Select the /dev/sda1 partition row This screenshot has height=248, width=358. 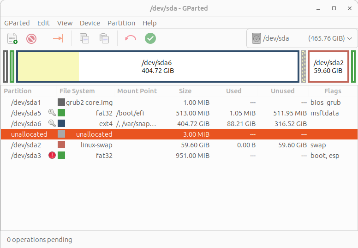[179, 103]
